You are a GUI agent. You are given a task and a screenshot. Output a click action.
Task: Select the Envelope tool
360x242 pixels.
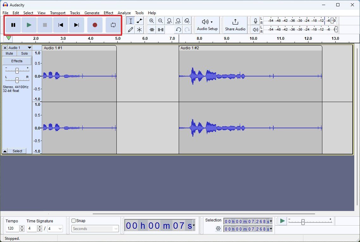coord(139,21)
